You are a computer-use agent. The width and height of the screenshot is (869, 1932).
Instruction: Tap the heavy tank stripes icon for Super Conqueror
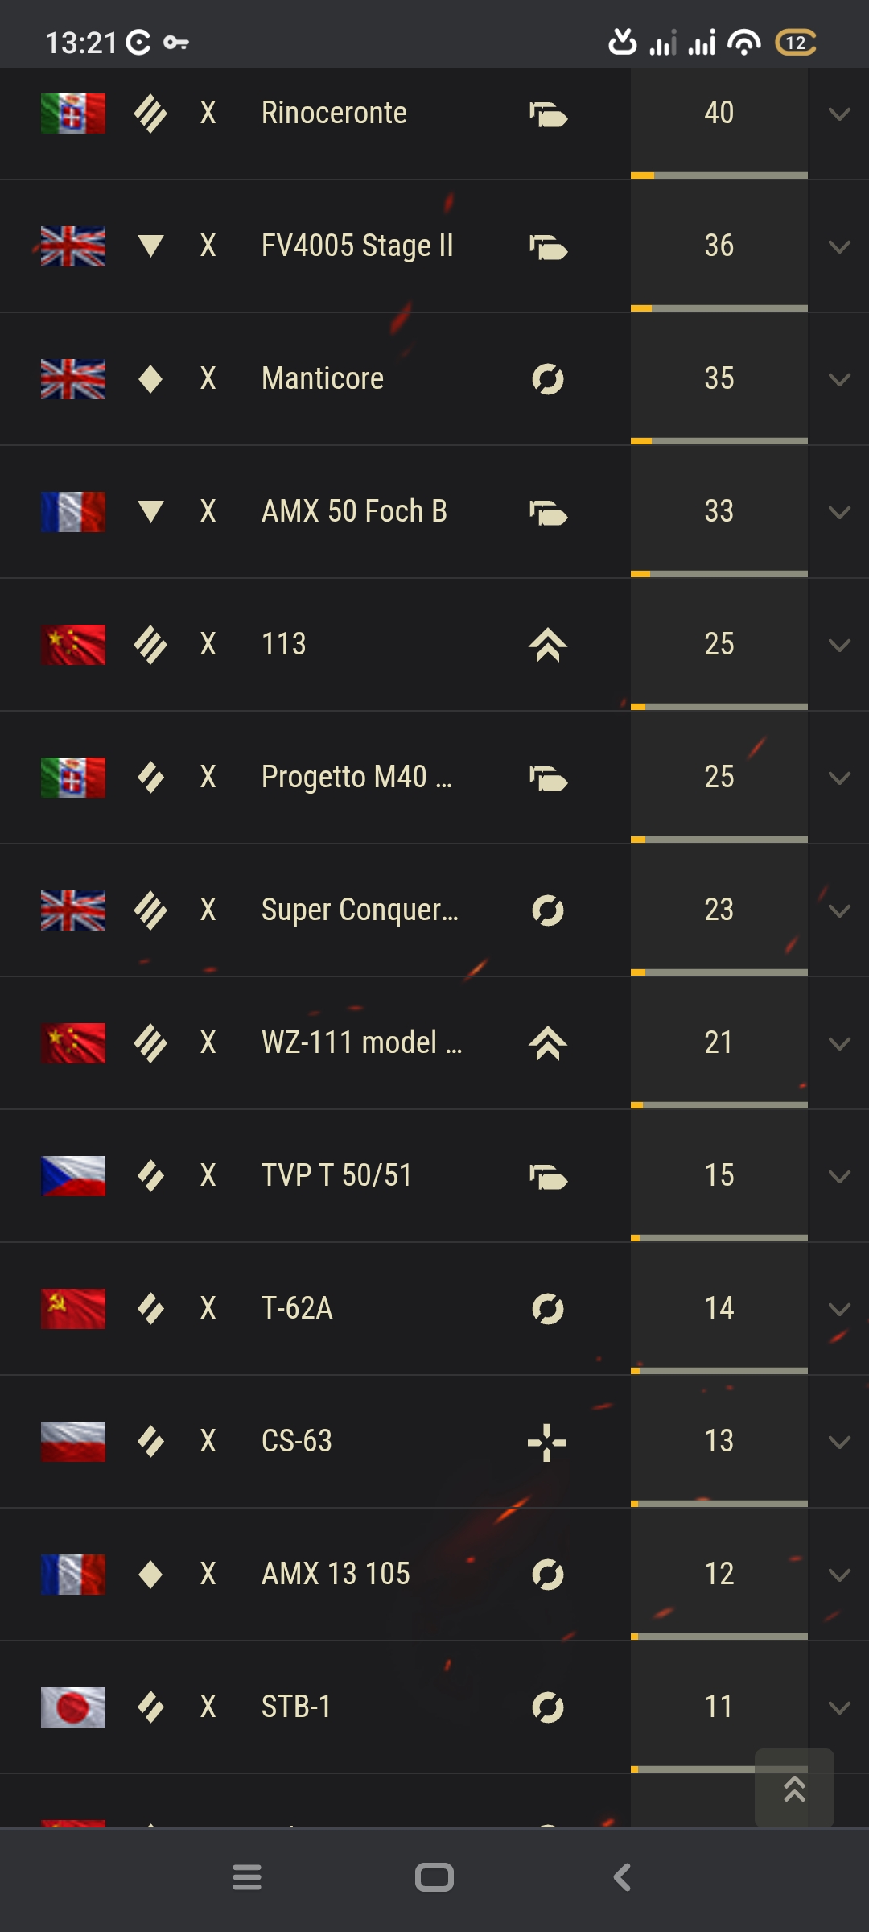pos(150,910)
